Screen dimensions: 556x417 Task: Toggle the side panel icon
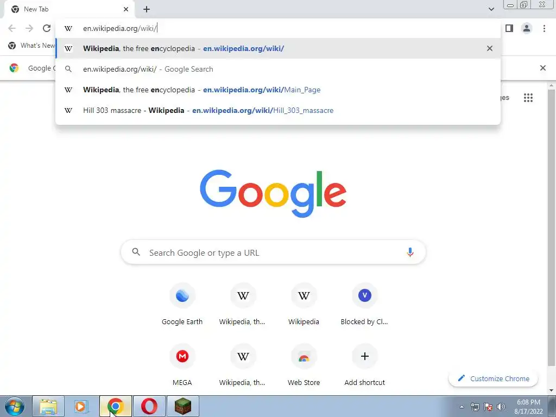click(509, 28)
